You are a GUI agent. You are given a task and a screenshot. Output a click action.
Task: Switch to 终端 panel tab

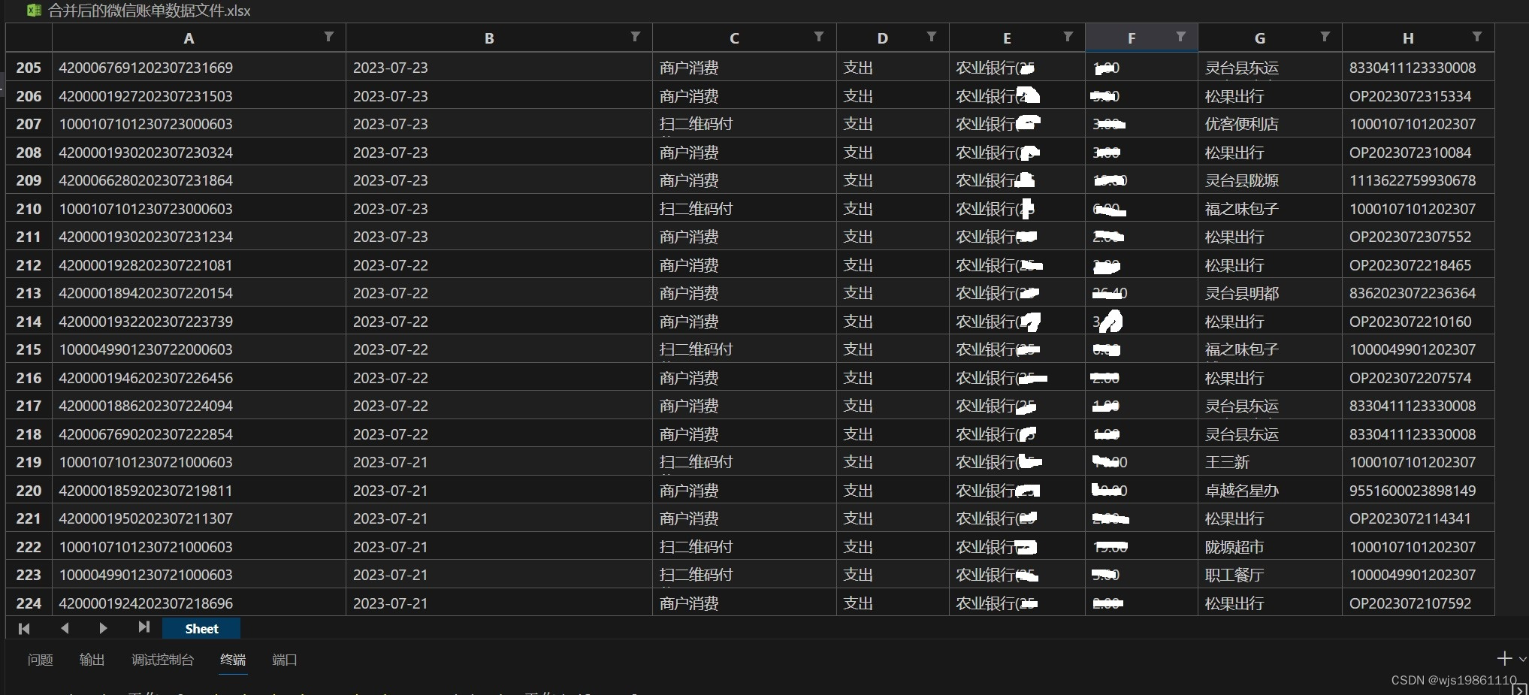pyautogui.click(x=233, y=660)
